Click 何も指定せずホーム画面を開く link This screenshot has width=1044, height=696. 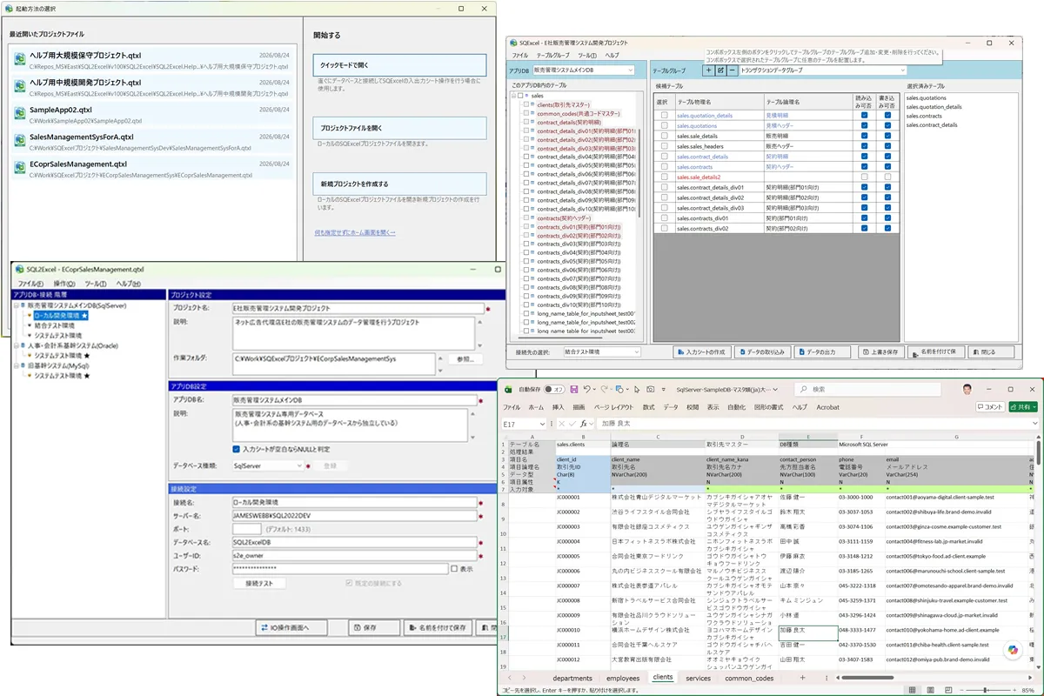(355, 232)
